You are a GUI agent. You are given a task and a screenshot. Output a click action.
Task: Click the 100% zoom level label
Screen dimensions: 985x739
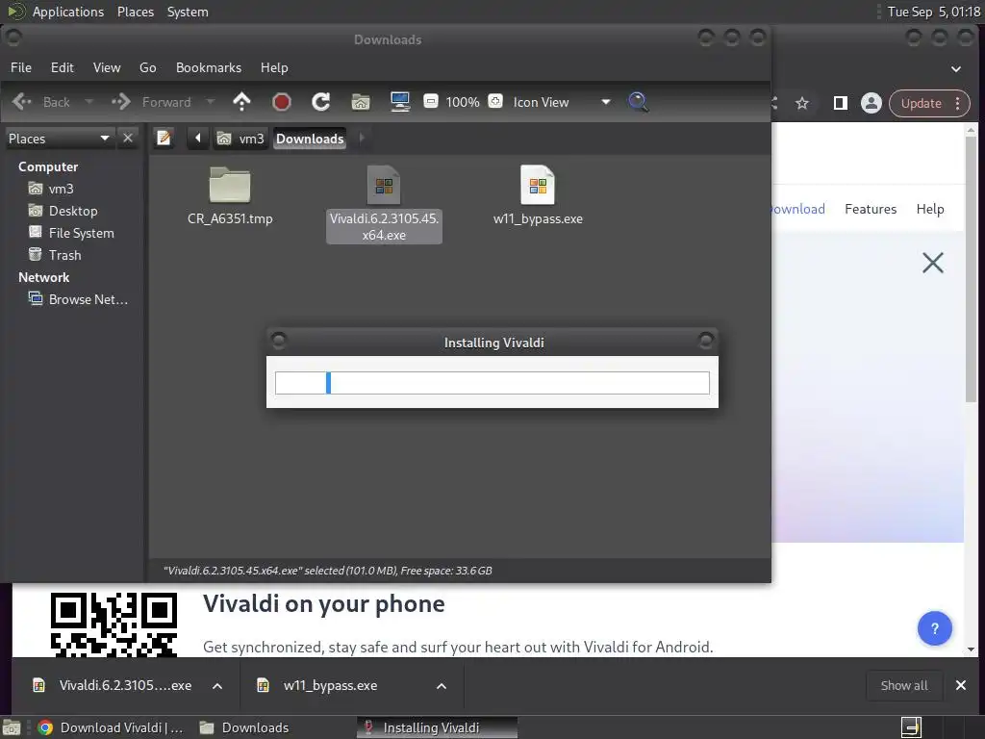[x=463, y=102]
